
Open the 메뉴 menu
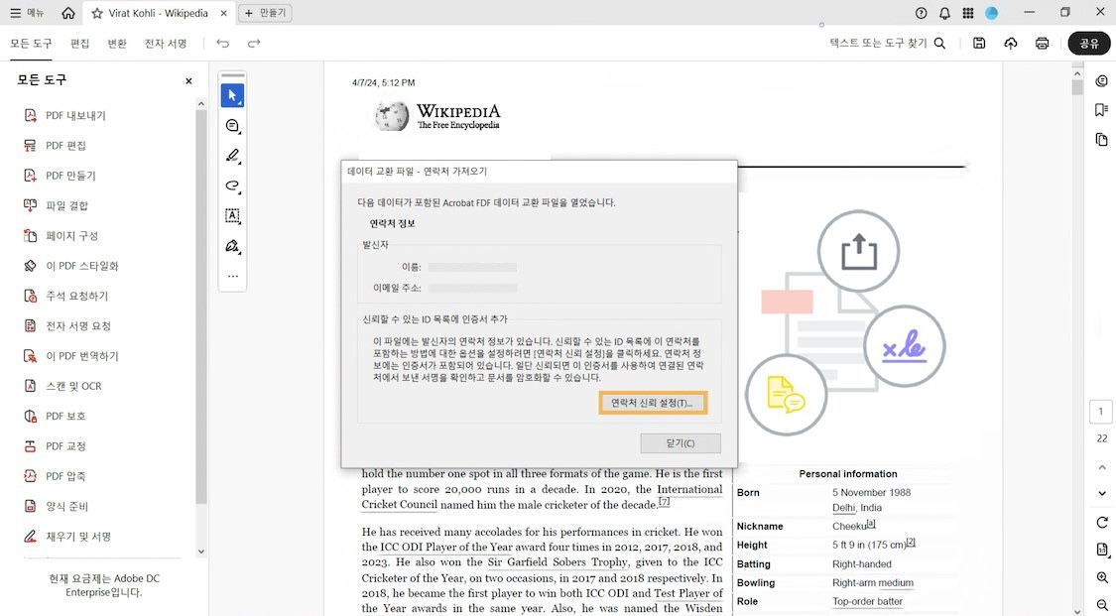click(x=26, y=12)
